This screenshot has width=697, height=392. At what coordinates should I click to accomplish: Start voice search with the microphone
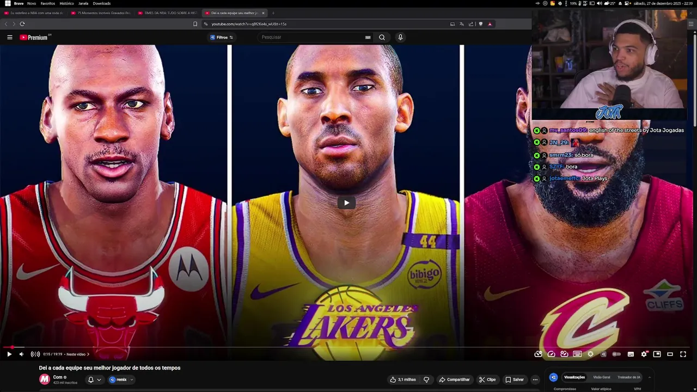click(400, 37)
